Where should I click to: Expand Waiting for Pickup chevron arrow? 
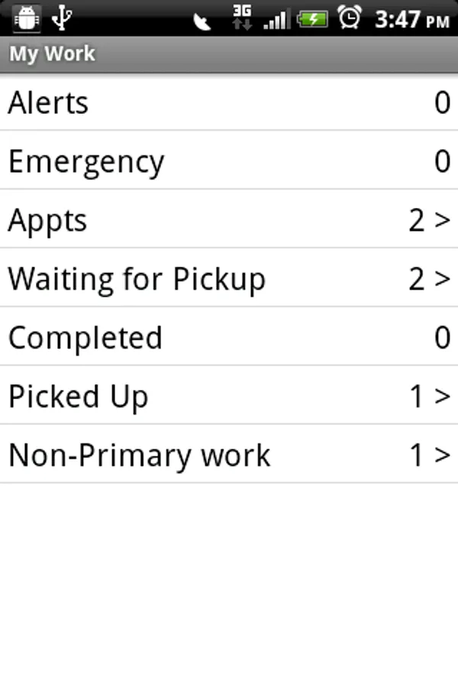tap(443, 279)
